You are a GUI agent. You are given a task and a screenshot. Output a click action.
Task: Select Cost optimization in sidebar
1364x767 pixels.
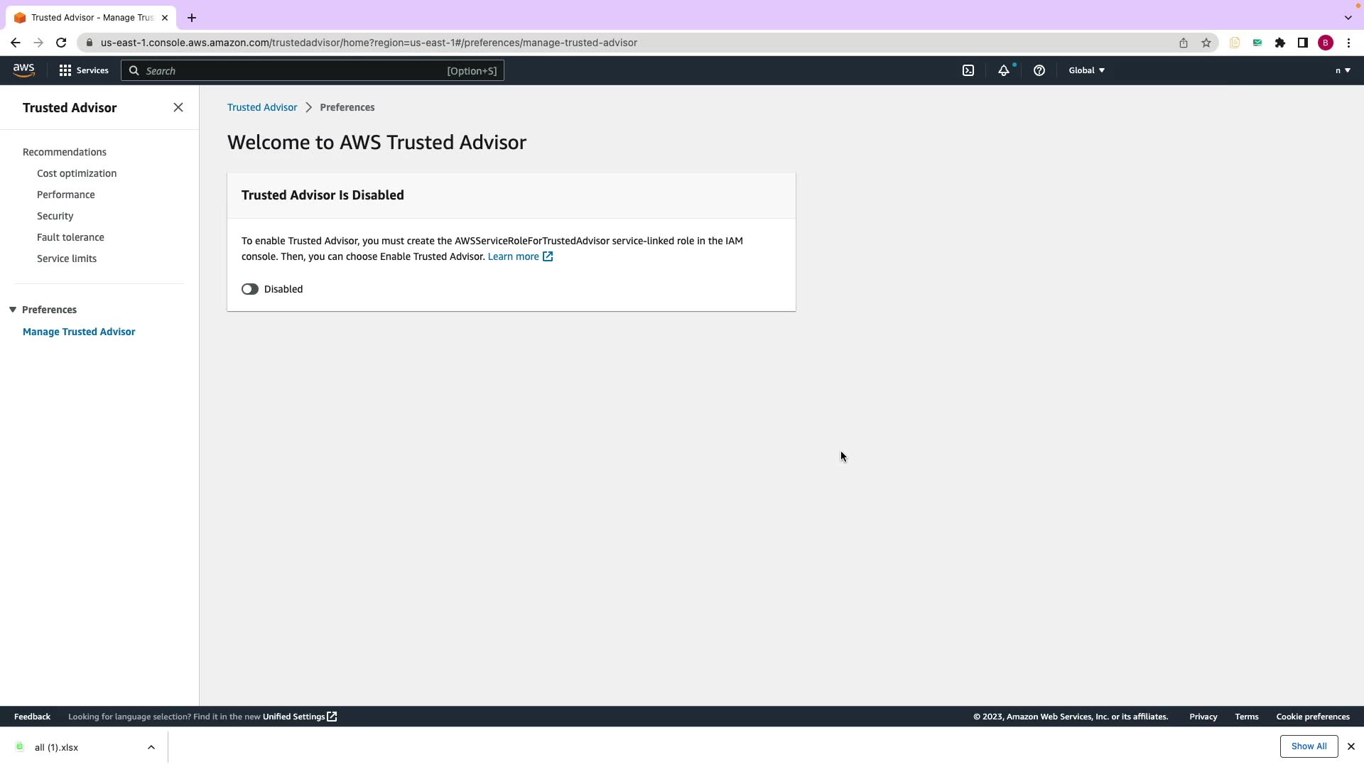pyautogui.click(x=77, y=173)
